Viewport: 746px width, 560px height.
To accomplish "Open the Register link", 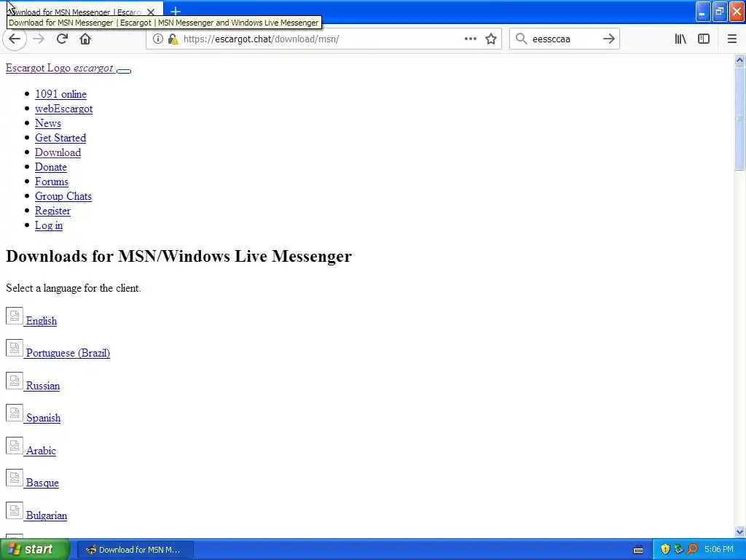I will pyautogui.click(x=52, y=211).
